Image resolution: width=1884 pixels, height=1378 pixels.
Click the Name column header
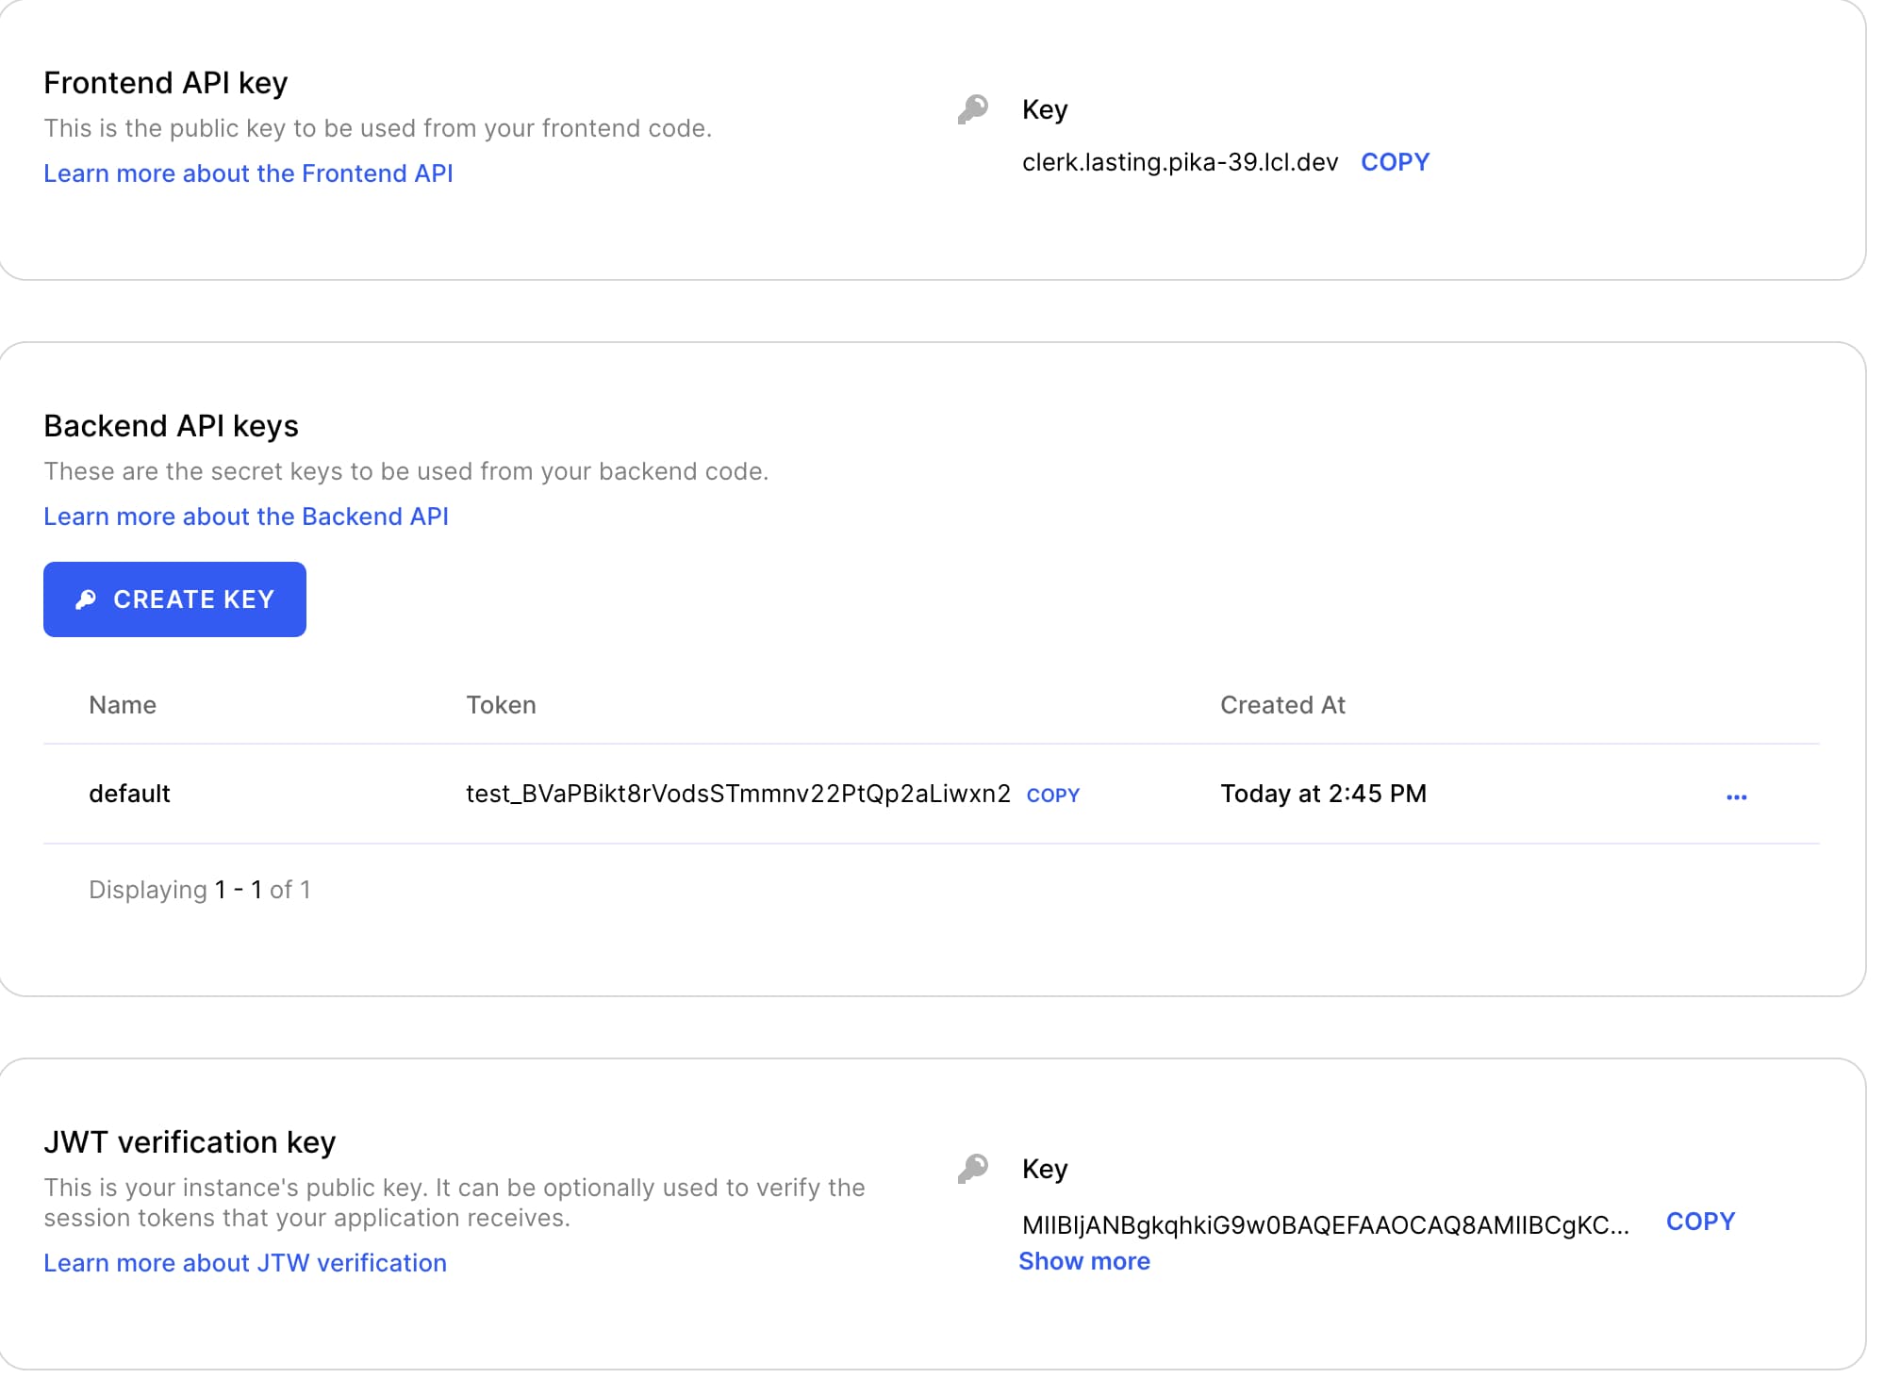(123, 705)
